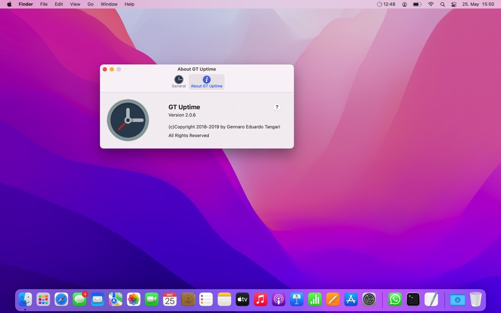Open Maps from the Dock
Viewport: 501px width, 313px height.
click(115, 299)
